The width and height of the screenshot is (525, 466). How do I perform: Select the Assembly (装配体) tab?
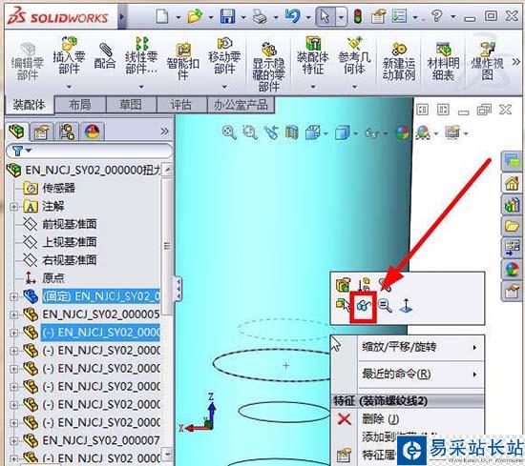(x=30, y=105)
